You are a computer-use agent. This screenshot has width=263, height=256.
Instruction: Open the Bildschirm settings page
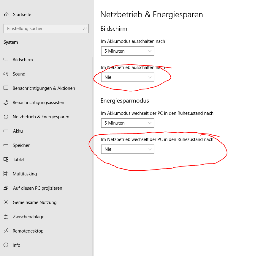tap(23, 60)
